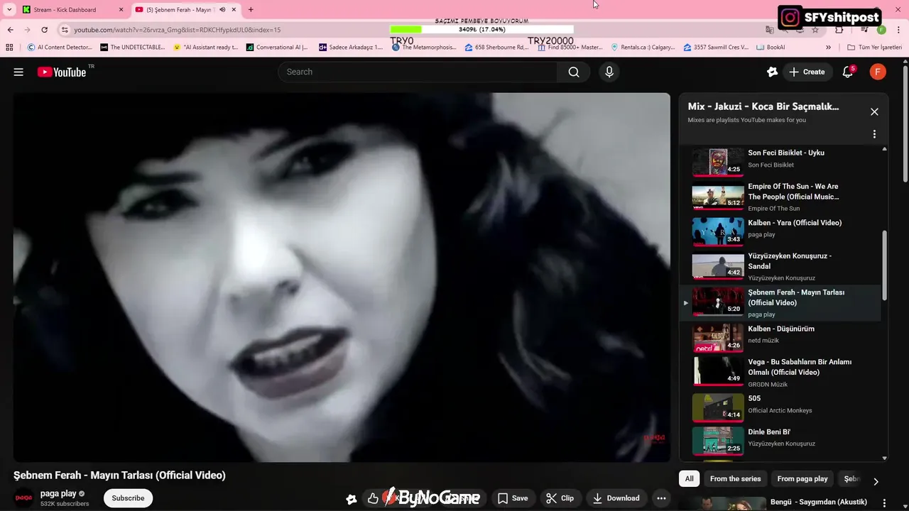The height and width of the screenshot is (511, 909).
Task: Select currently playing Şebnem Ferah - Mayın Tarlası
Action: point(780,302)
